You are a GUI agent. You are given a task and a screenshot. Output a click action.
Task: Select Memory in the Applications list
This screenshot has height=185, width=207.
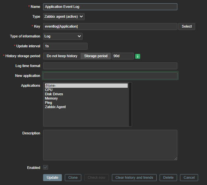[51, 98]
